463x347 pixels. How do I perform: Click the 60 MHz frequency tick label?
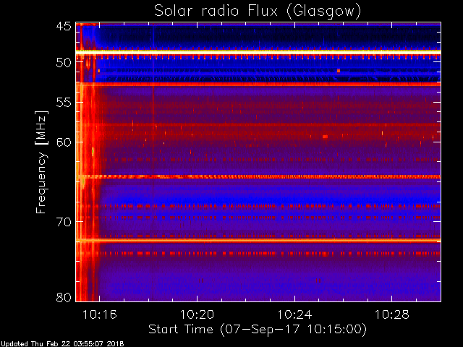64,142
